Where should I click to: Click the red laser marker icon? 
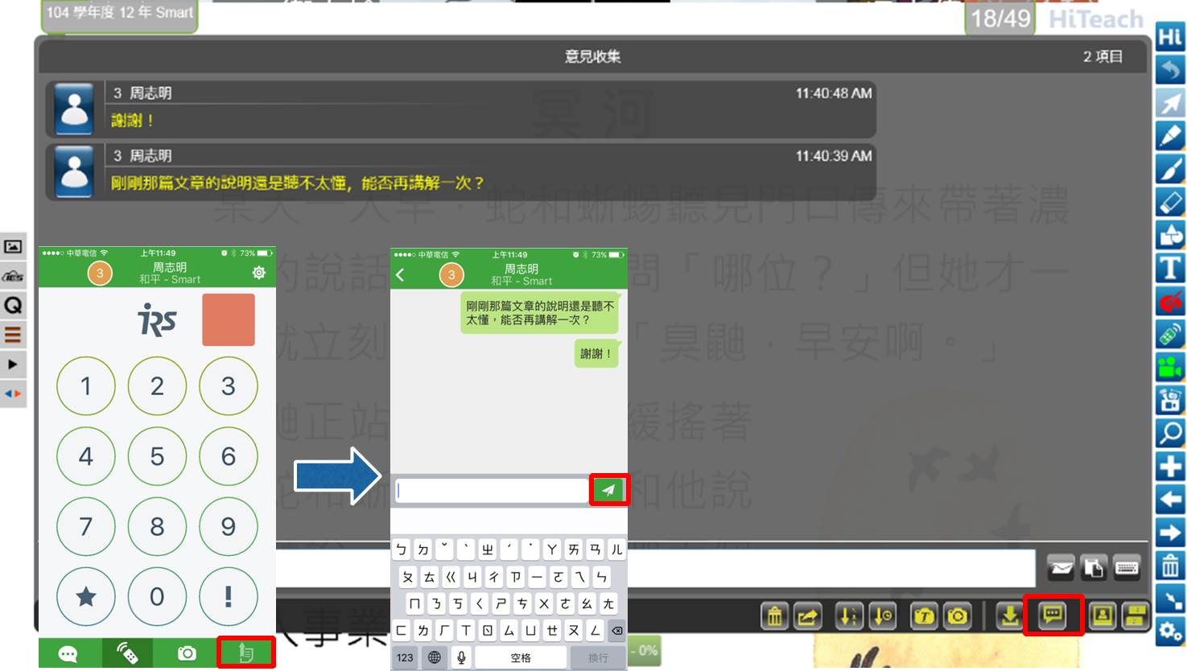click(1170, 301)
